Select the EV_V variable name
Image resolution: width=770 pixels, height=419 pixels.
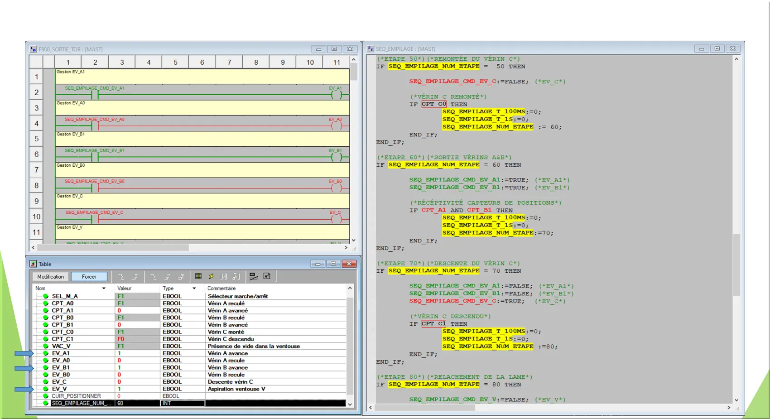pos(59,389)
